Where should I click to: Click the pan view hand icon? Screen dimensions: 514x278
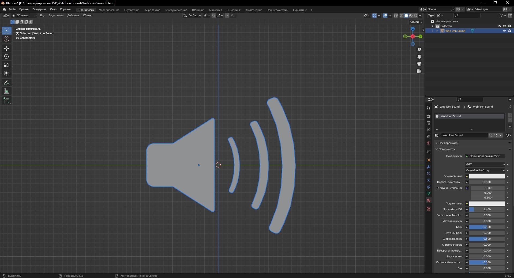(x=419, y=57)
